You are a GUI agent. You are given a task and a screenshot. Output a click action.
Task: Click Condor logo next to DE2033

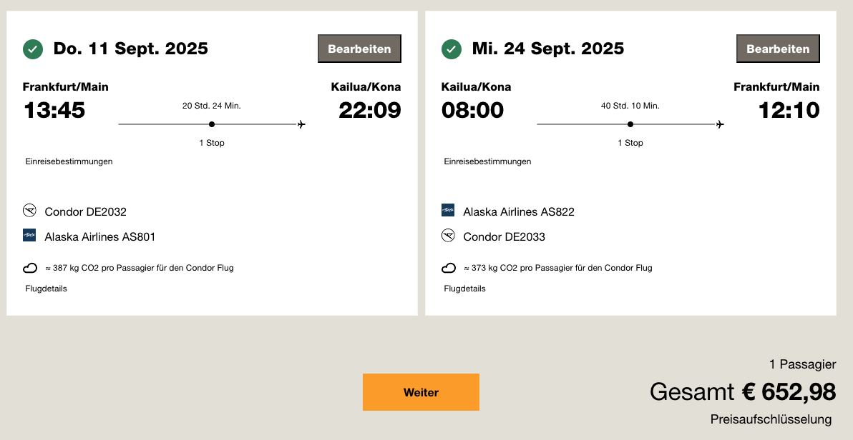click(x=448, y=235)
